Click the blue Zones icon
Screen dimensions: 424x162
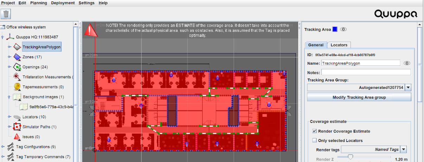pos(17,57)
